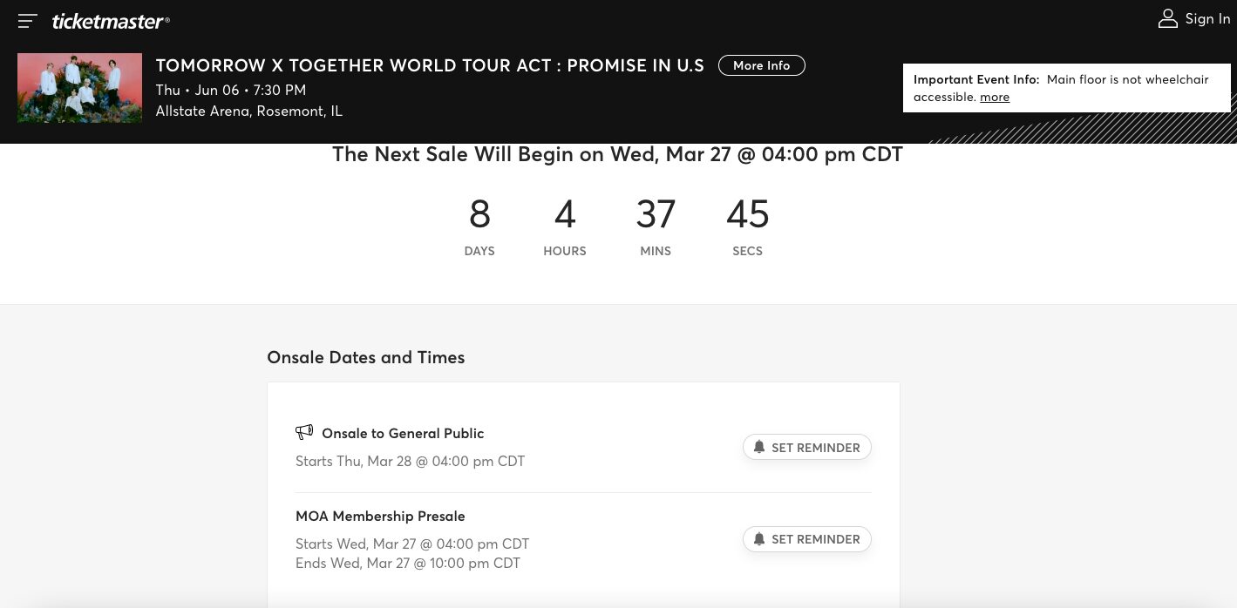Click the MOA Membership Presale title
The image size is (1237, 608).
coord(380,516)
